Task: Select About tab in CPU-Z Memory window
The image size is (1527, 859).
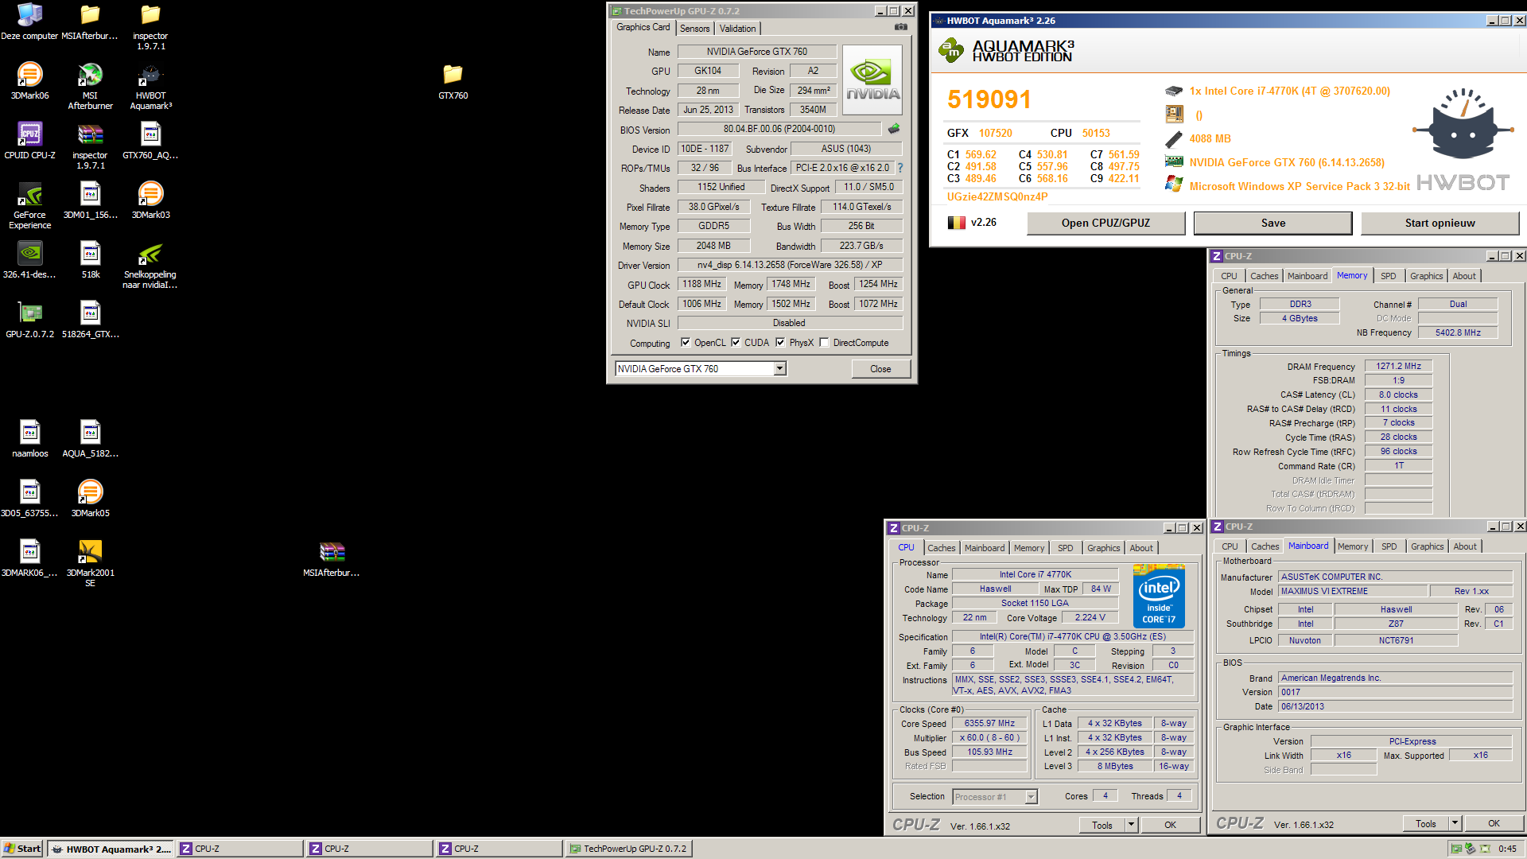Action: tap(1463, 276)
